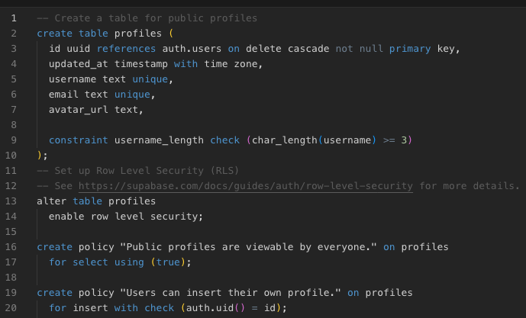Click line number 1 in the gutter

(14, 18)
